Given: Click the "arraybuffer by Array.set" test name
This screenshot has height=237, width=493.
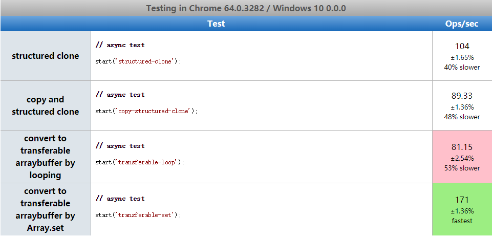Looking at the screenshot, I should [46, 209].
